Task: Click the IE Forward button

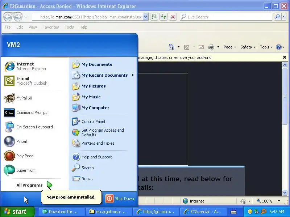Action: click(18, 17)
